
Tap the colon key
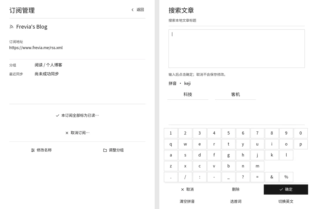coord(200,177)
